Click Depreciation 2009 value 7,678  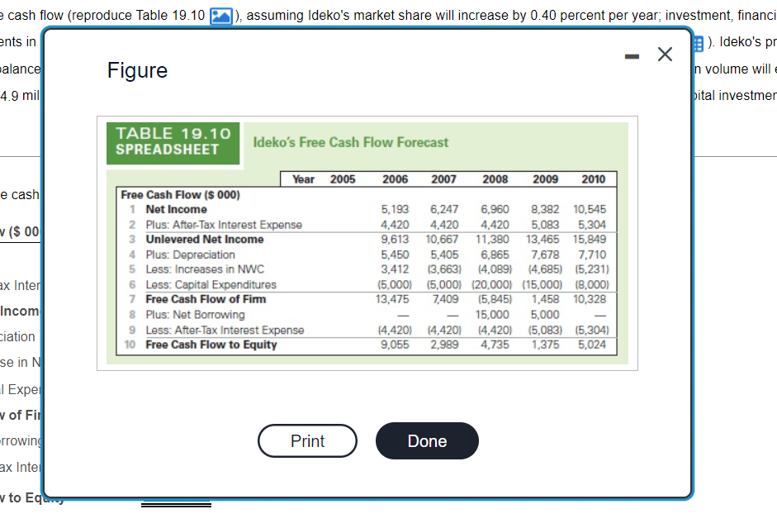pos(545,254)
